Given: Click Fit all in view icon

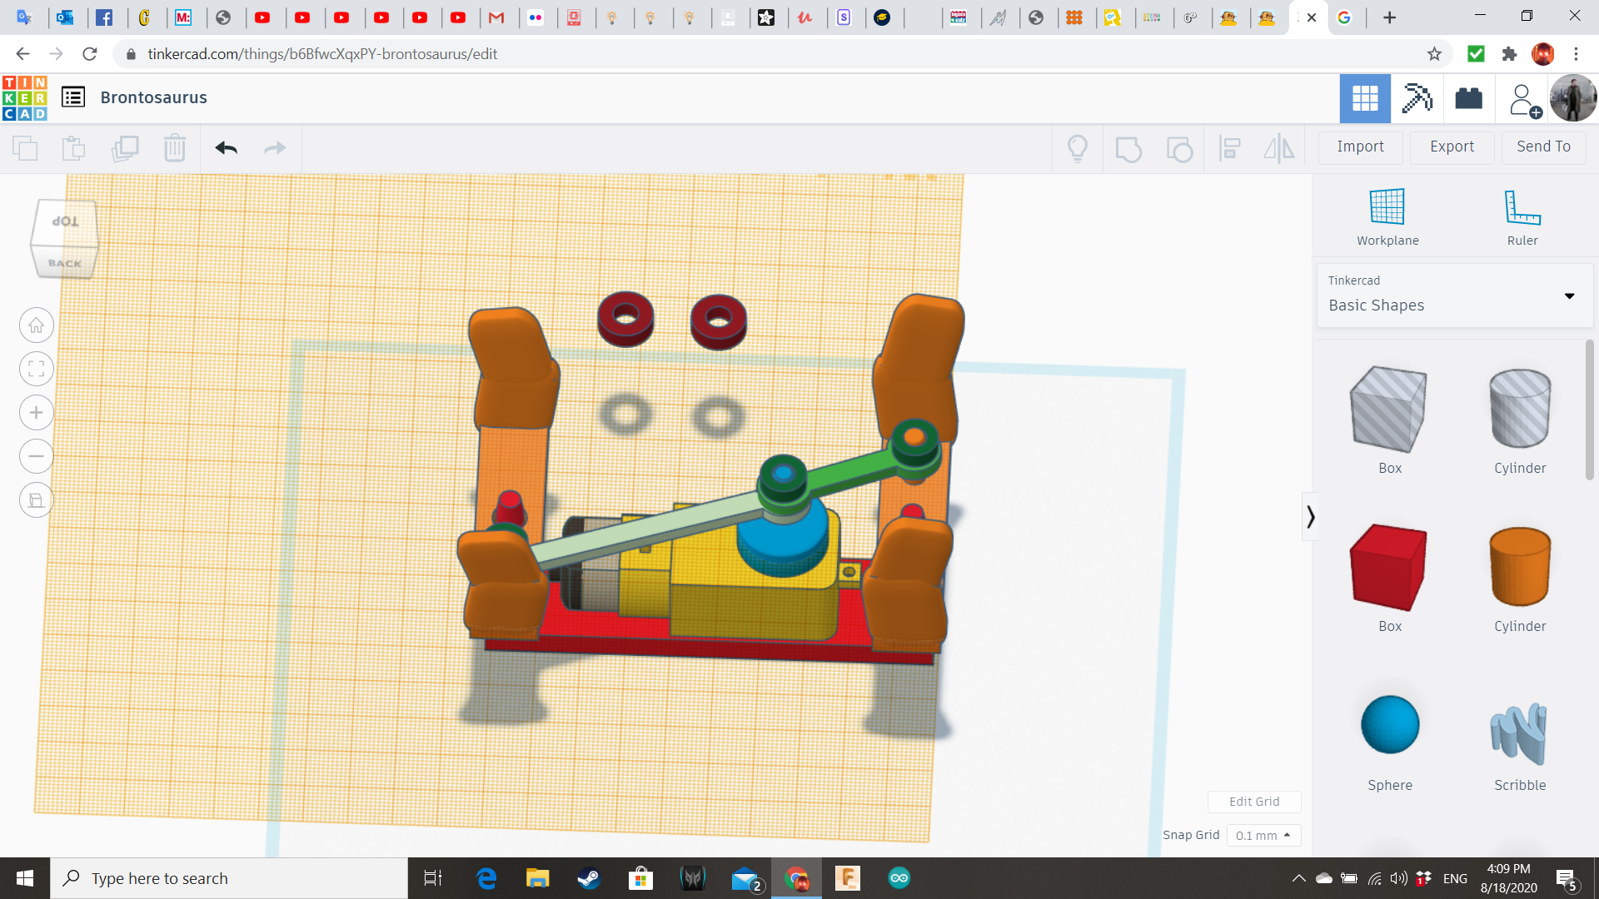Looking at the screenshot, I should [x=36, y=369].
